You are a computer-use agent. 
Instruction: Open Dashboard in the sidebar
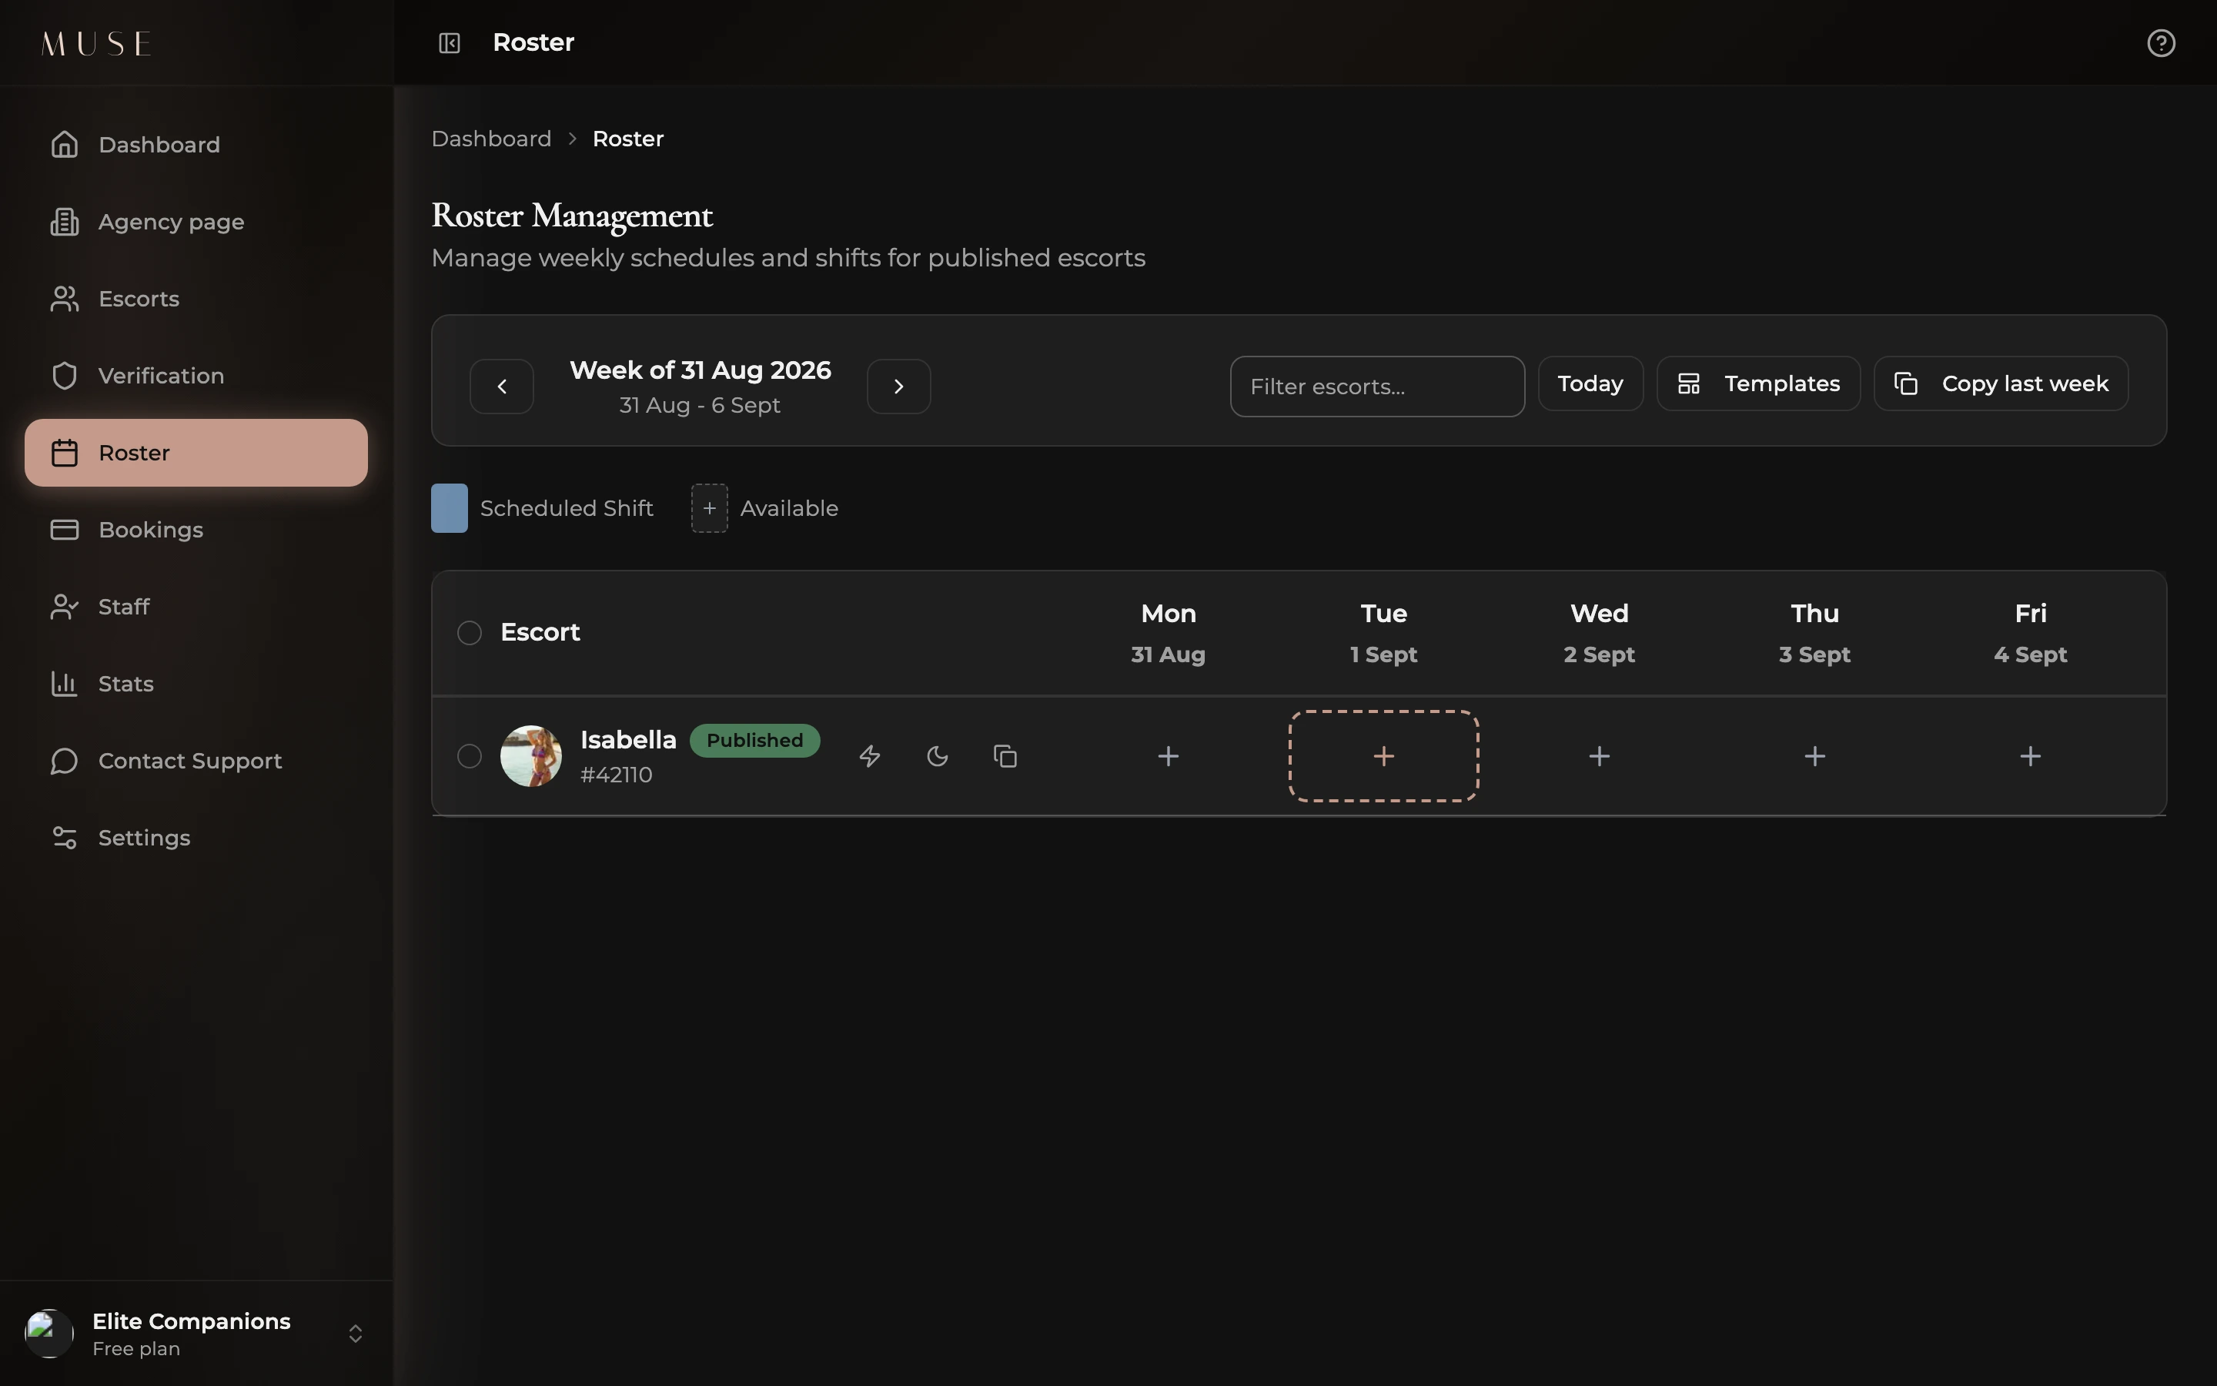click(196, 145)
